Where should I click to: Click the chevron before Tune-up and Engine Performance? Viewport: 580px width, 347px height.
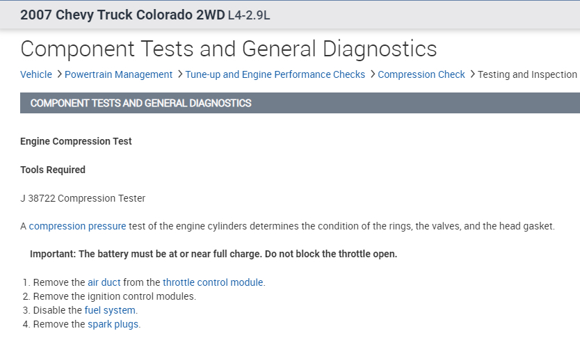click(x=179, y=74)
